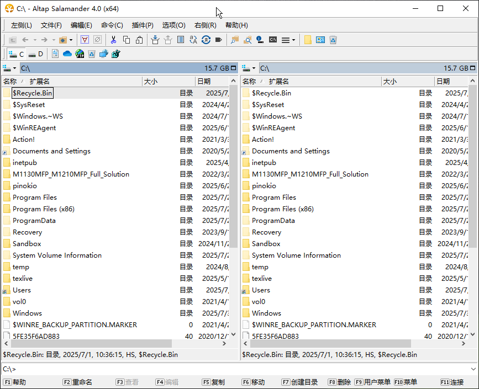Screen dimensions: 479x389
Task: Click the Cut scissors icon in toolbar
Action: tap(113, 40)
